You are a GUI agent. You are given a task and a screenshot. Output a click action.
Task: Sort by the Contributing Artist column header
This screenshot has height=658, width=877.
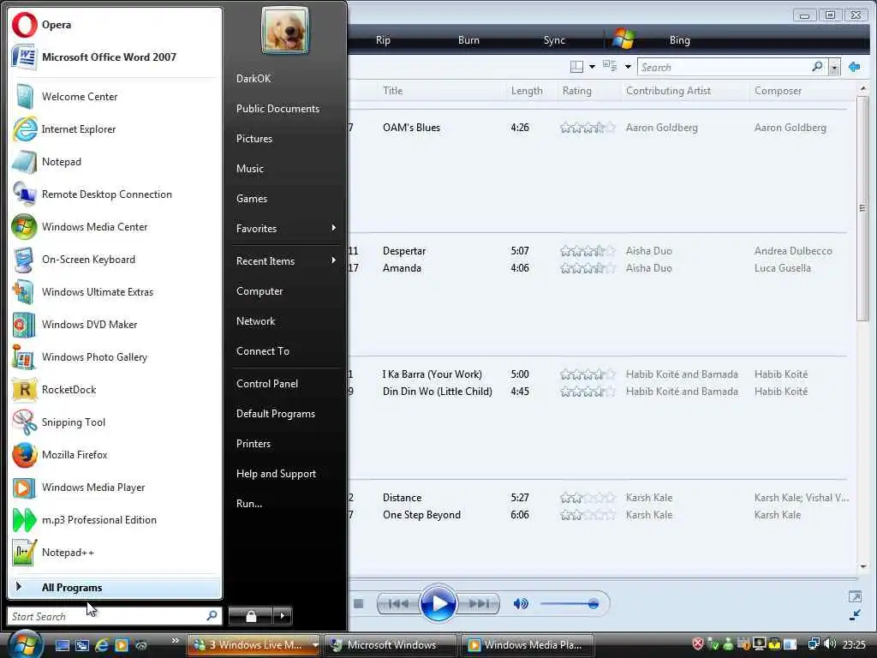668,91
